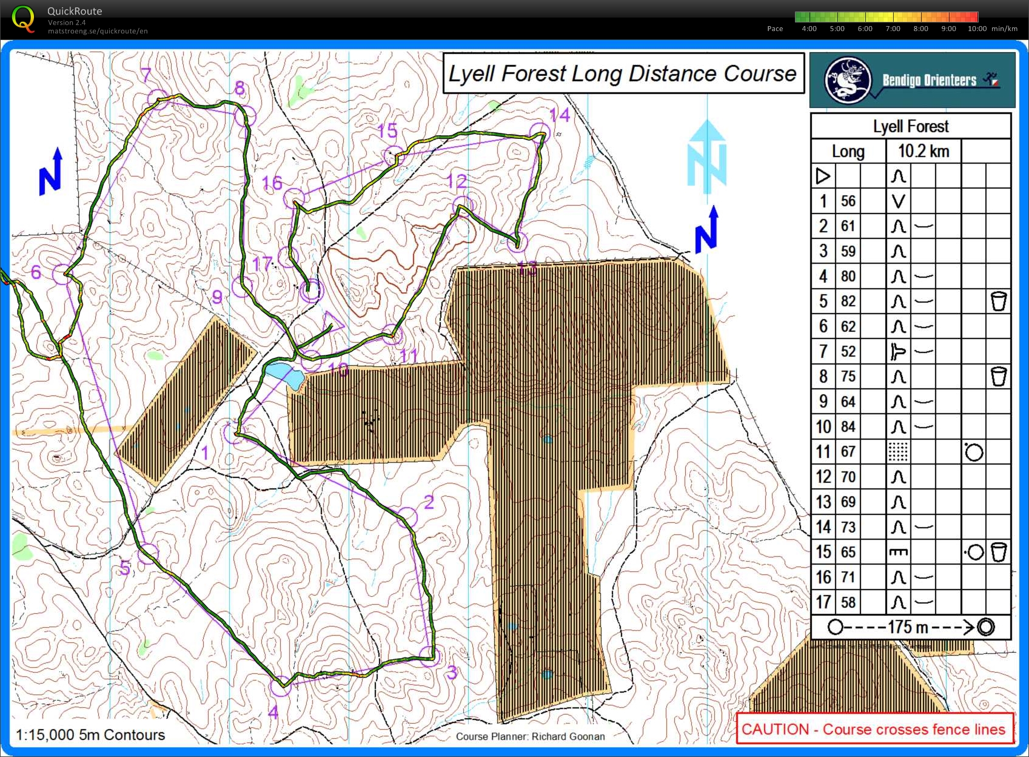The image size is (1029, 757).
Task: Click the 1:15,000 5m Contours scale label
Action: (x=90, y=735)
